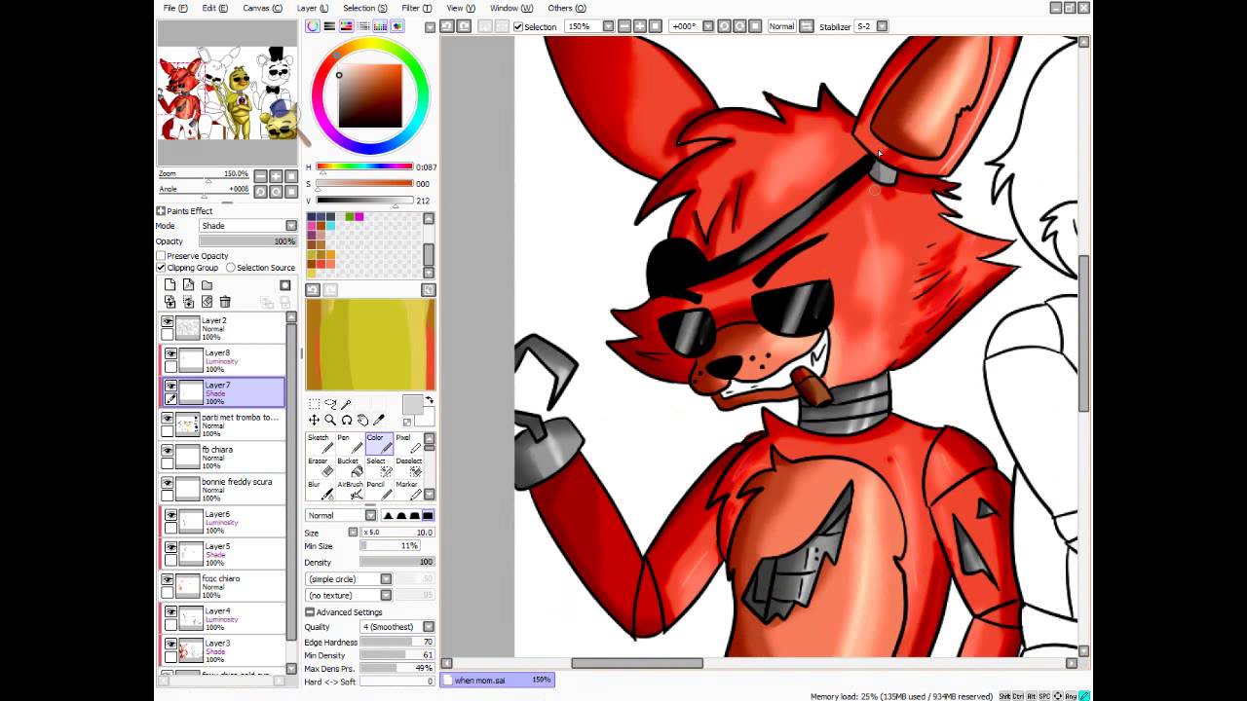
Task: Open the Window menu
Action: click(x=510, y=8)
